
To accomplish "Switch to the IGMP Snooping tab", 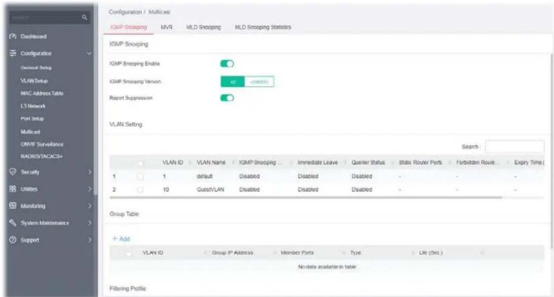I will (129, 27).
